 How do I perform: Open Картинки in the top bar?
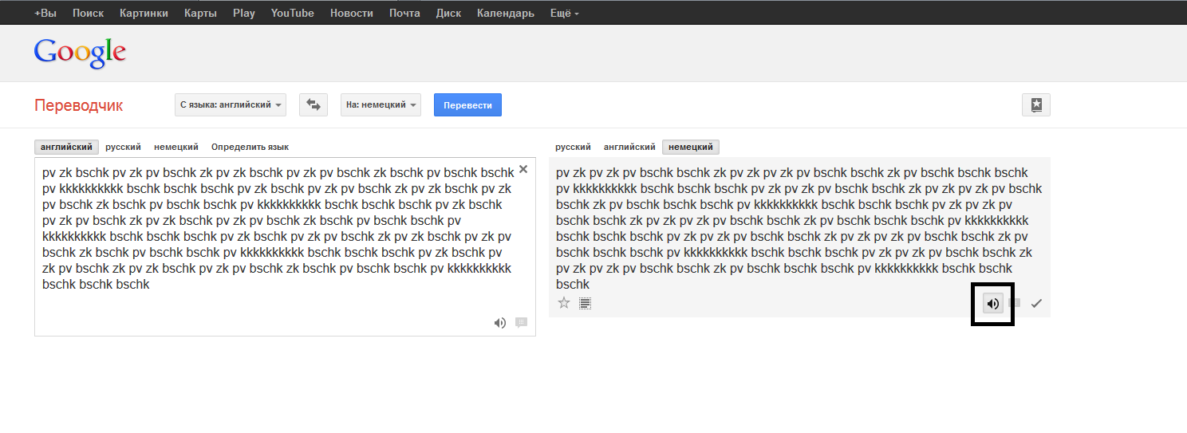(144, 13)
